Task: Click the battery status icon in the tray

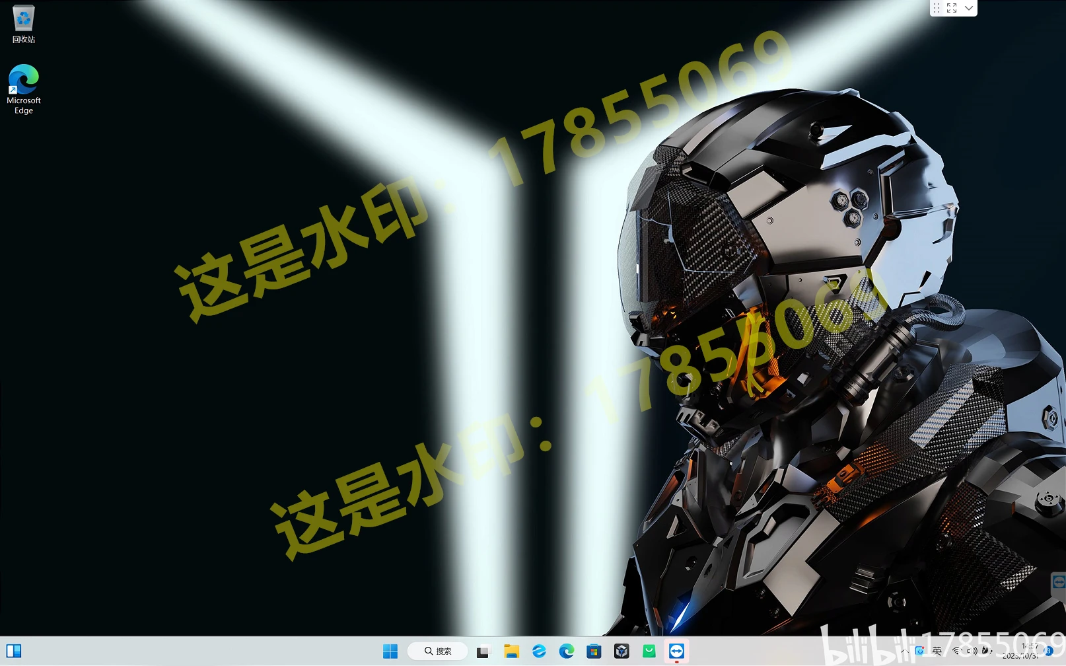Action: pyautogui.click(x=987, y=651)
